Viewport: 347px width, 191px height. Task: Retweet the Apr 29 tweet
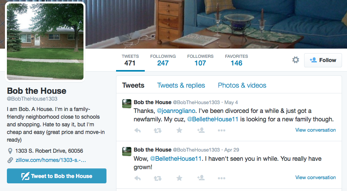point(157,178)
